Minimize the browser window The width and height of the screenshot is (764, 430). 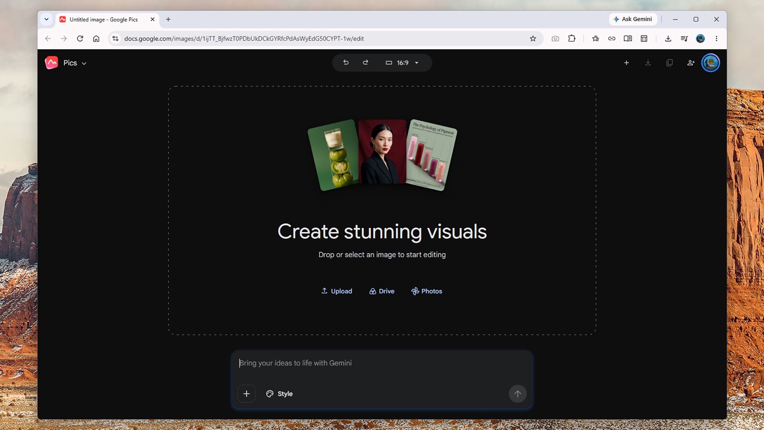[675, 19]
